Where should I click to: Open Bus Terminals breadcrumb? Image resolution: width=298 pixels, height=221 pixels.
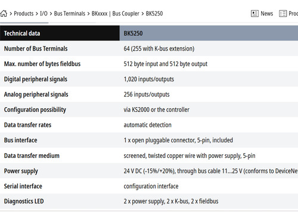(x=70, y=14)
